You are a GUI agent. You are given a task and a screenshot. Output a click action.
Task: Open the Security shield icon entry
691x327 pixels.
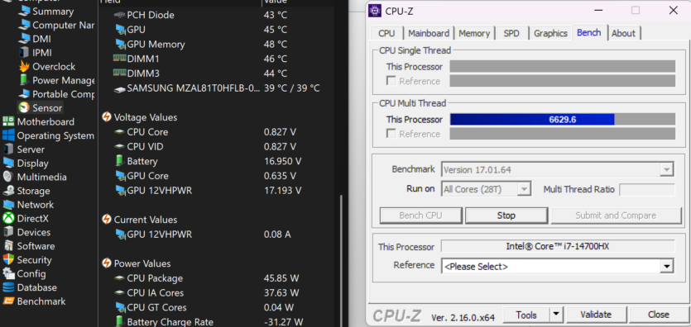(x=8, y=260)
